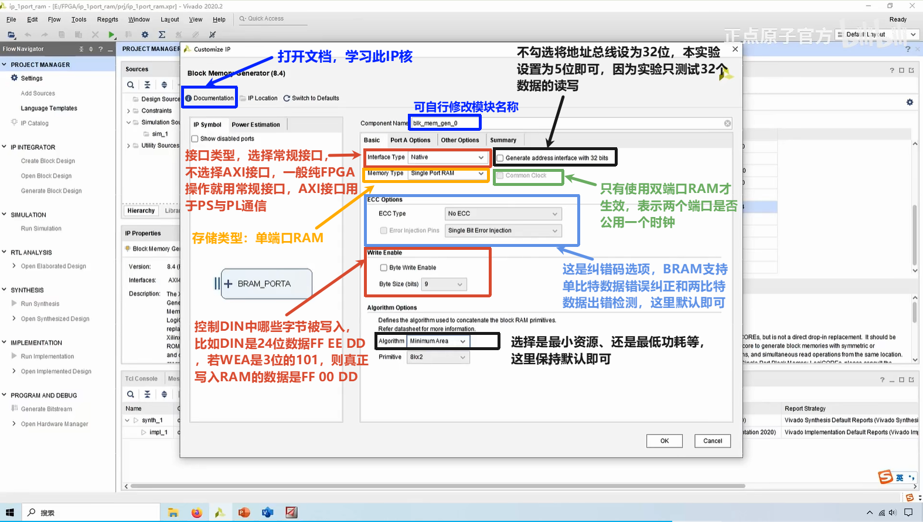Click the Copy toolbar icon
This screenshot has width=923, height=522.
tap(62, 35)
